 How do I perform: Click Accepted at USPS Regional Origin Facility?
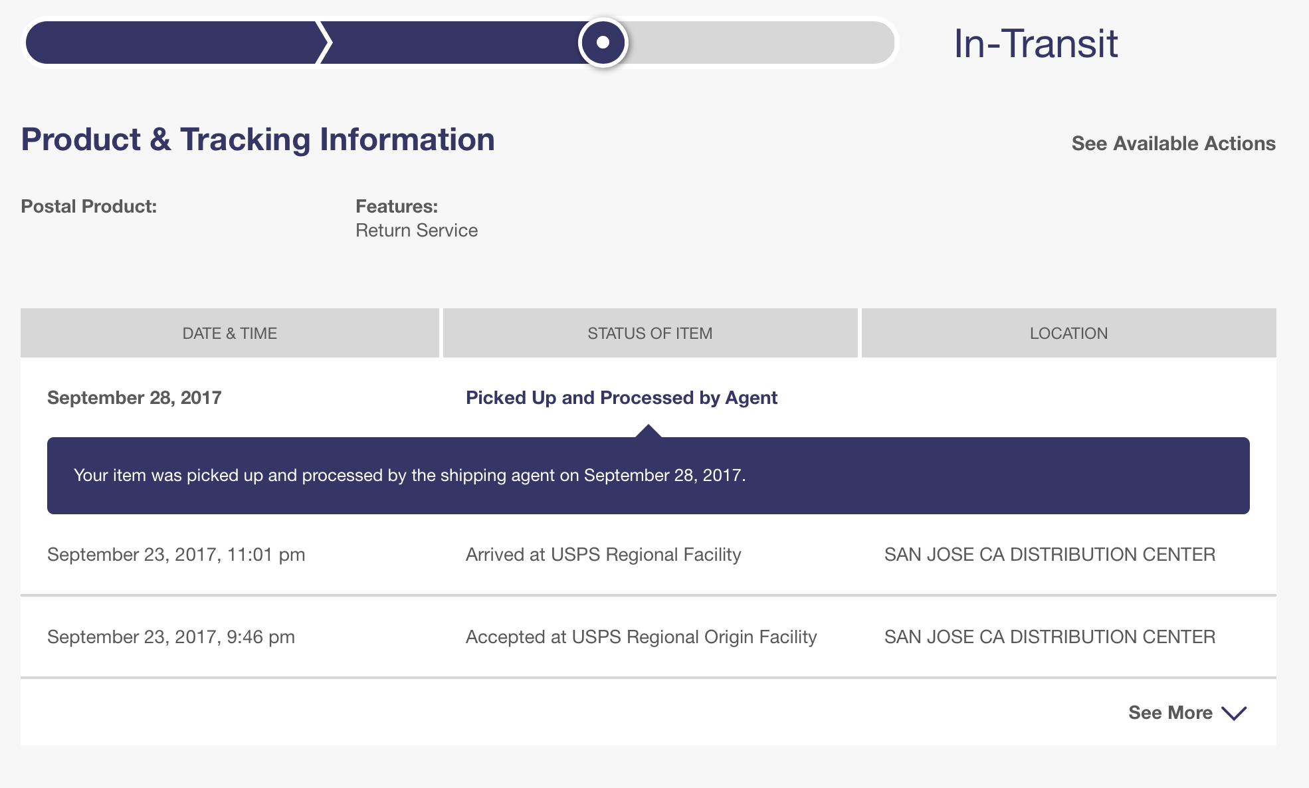(641, 637)
